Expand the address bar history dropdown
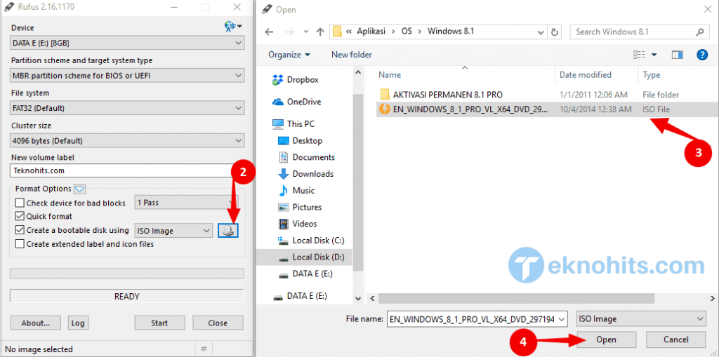Image resolution: width=719 pixels, height=357 pixels. pos(540,32)
